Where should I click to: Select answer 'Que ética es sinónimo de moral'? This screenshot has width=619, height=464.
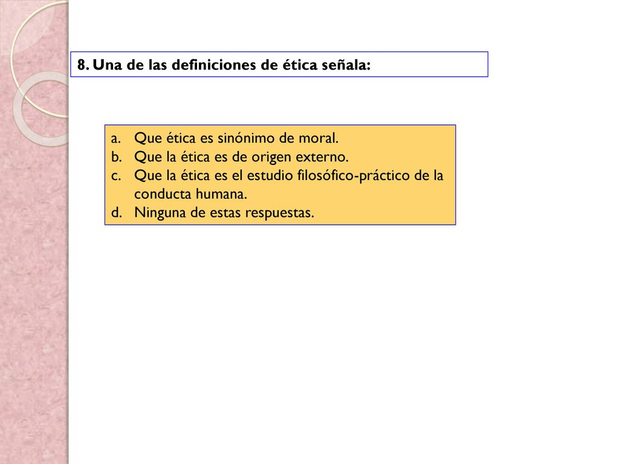coord(236,138)
